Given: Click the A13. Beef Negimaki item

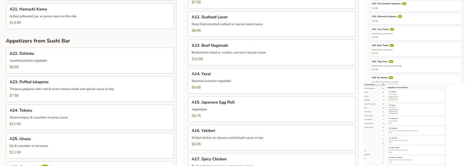Looking at the screenshot, I should pos(272,52).
